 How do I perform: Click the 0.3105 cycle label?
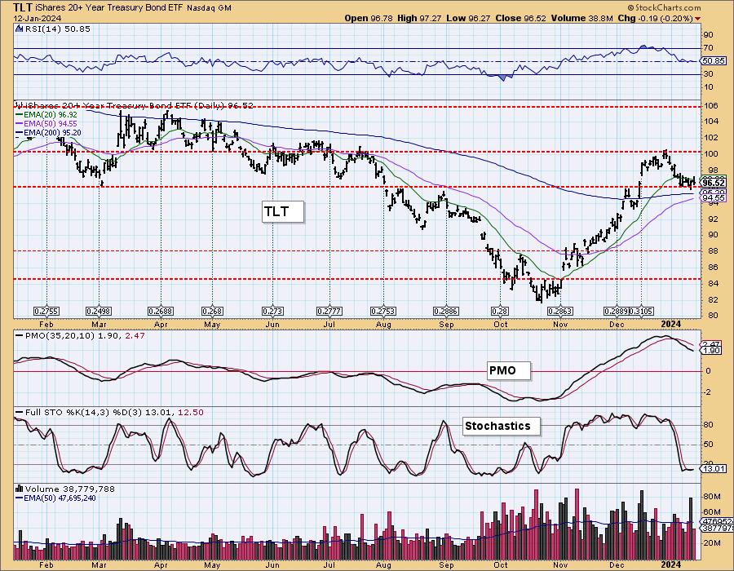(641, 312)
